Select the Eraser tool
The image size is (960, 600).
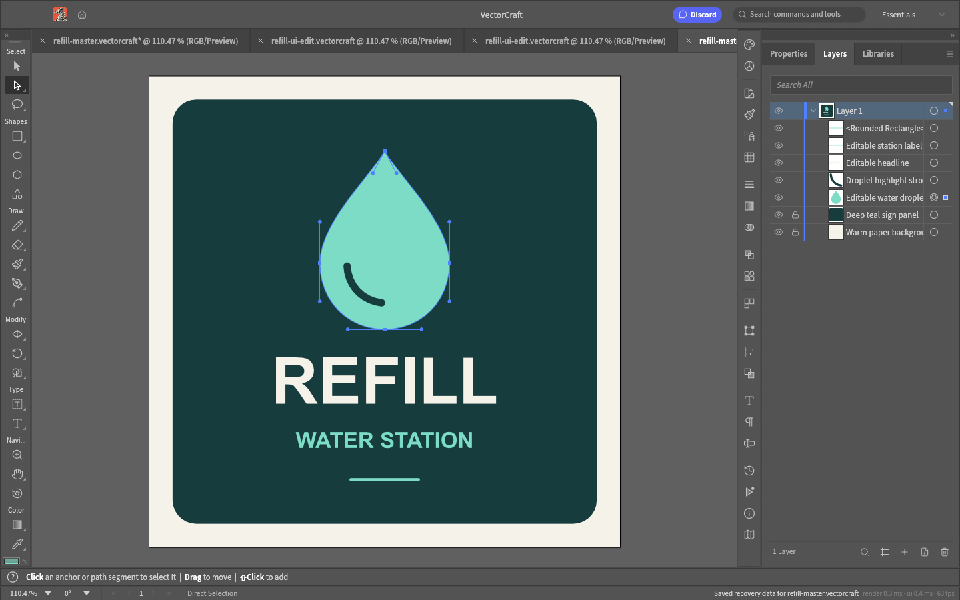pos(17,245)
